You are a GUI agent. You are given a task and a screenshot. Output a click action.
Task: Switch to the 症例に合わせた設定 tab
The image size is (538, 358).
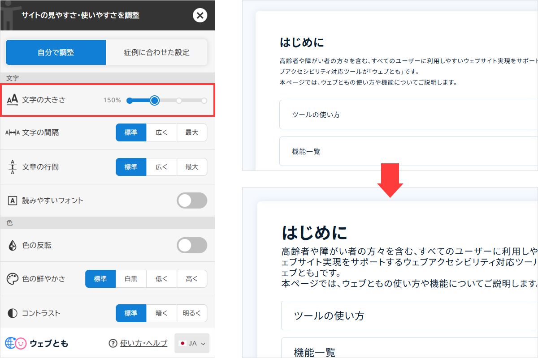pyautogui.click(x=156, y=52)
